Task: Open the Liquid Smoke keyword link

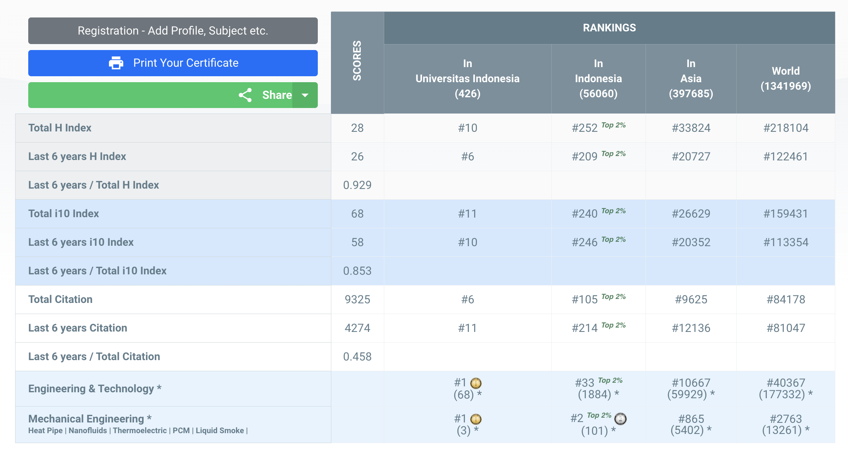Action: click(x=220, y=431)
